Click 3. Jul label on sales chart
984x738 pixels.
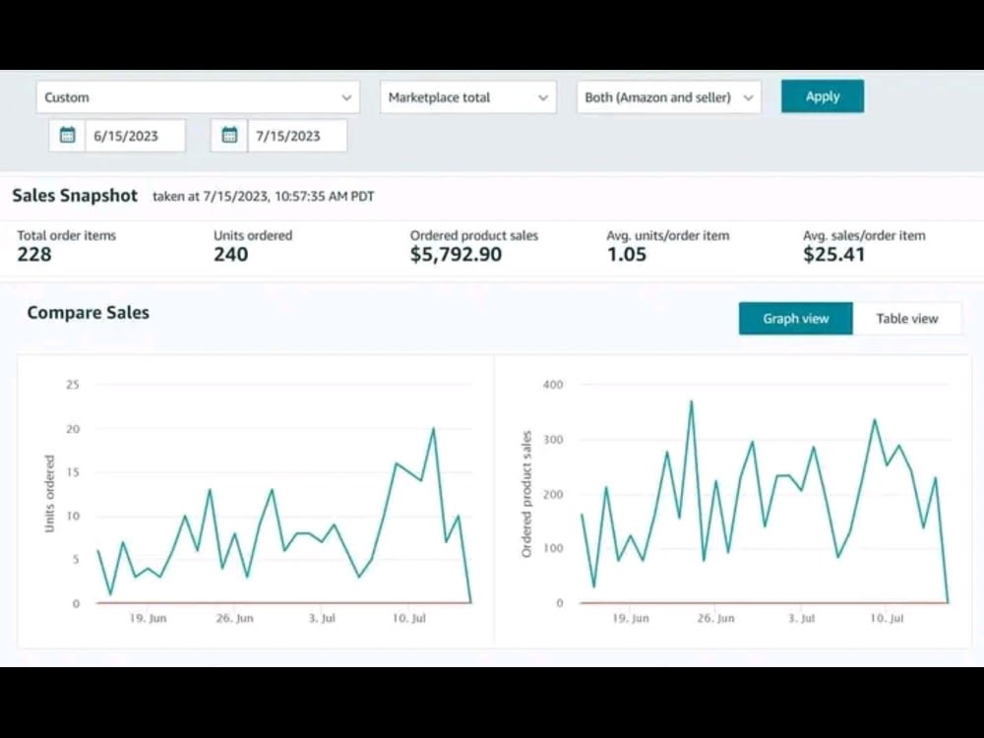point(801,618)
